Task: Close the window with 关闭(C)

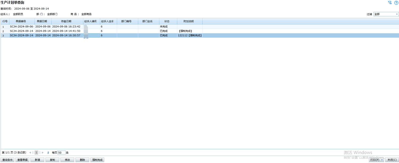Action: coord(392,160)
